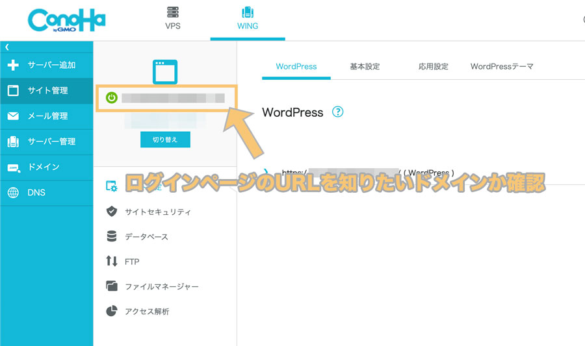Open サーバー追加 in sidebar
The height and width of the screenshot is (346, 585).
pyautogui.click(x=47, y=65)
